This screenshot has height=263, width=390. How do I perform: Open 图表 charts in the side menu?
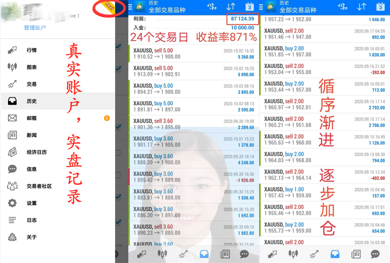[58, 67]
